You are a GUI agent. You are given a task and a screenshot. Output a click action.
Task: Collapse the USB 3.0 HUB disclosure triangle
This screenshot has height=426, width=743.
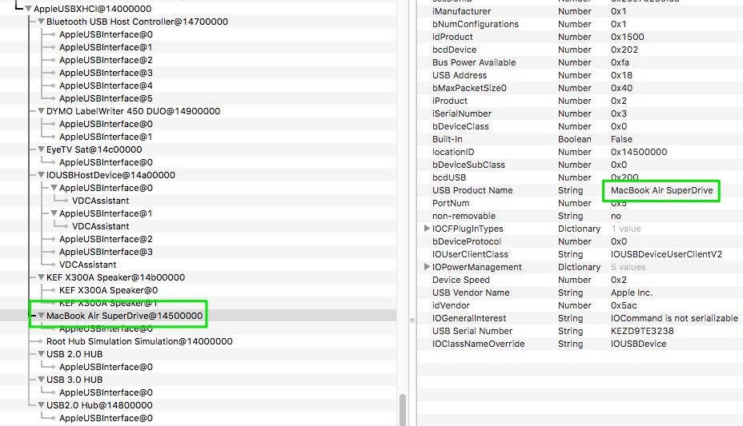pyautogui.click(x=41, y=379)
